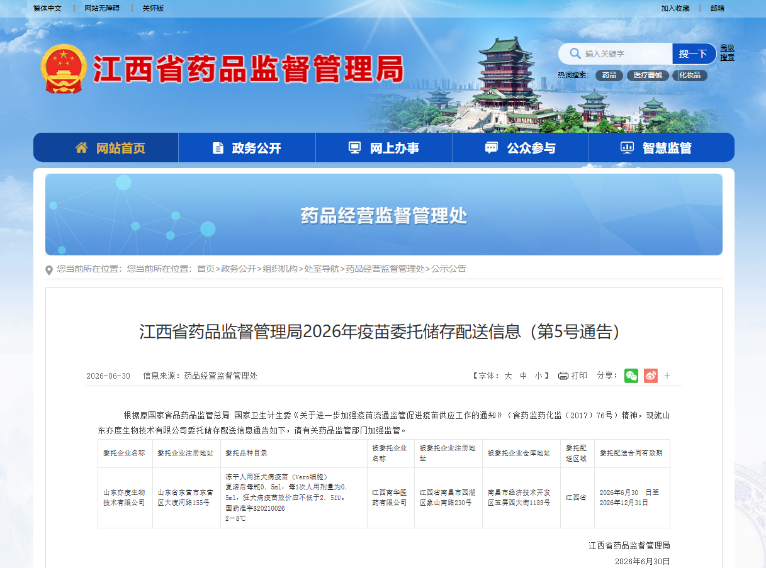This screenshot has width=766, height=568.
Task: Click table cell 南昌市经济技术开发区玉屏西大街1189号
Action: pyautogui.click(x=521, y=498)
